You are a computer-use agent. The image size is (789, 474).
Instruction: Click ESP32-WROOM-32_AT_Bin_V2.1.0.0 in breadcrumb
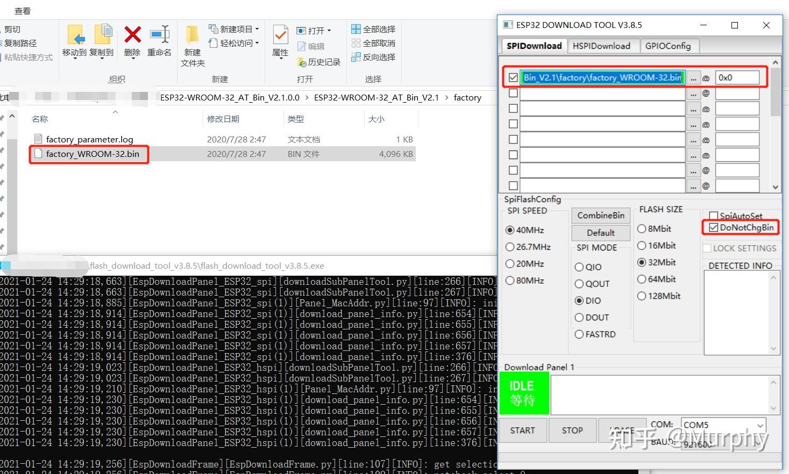[x=230, y=97]
